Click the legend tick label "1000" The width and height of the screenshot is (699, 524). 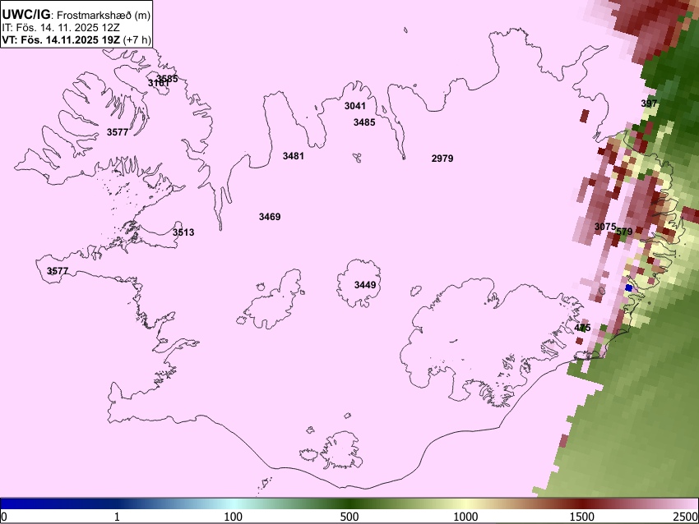point(465,517)
